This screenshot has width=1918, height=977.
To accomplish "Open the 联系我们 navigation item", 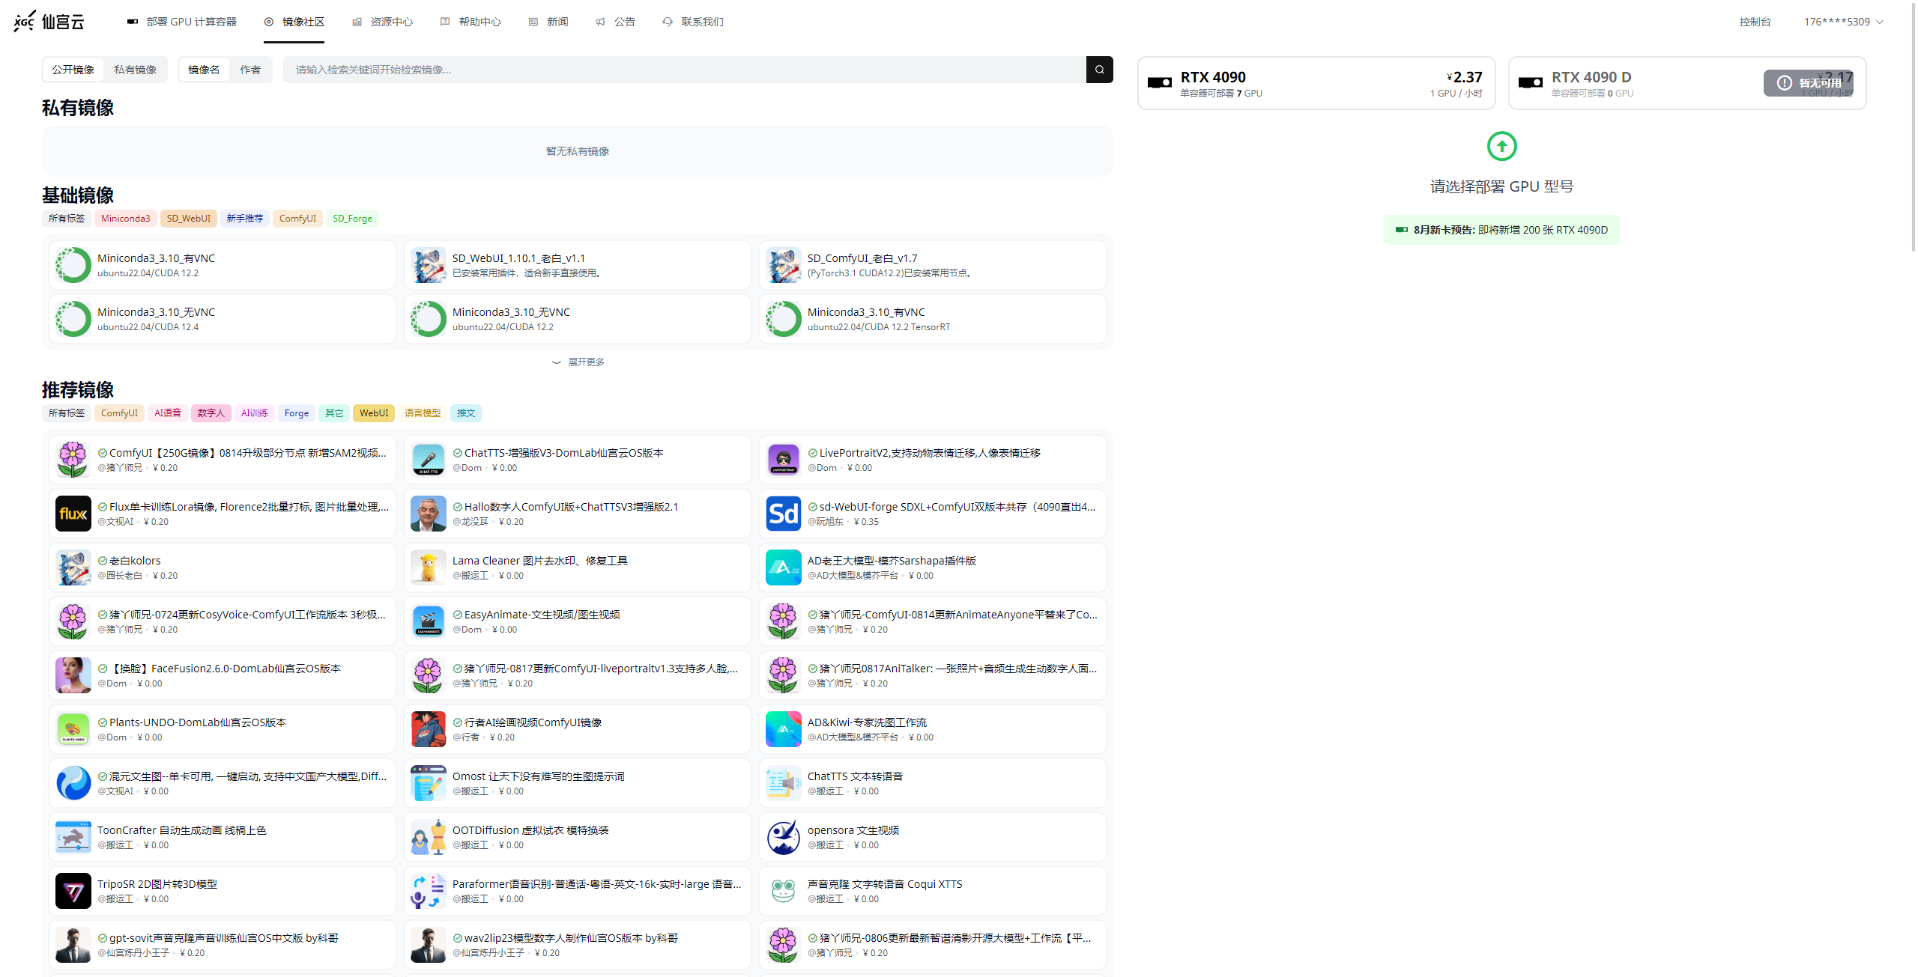I will coord(693,22).
